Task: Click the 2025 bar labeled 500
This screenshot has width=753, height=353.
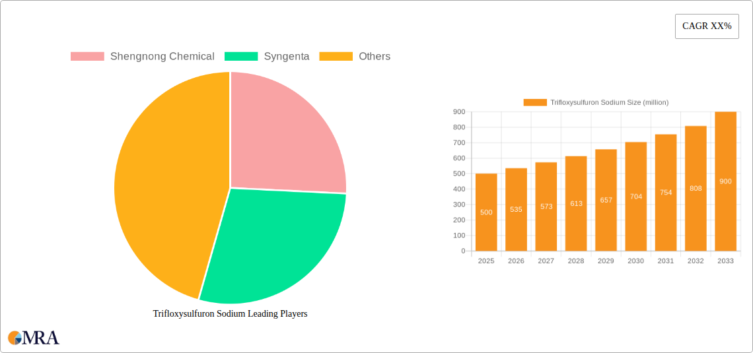Action: click(486, 212)
